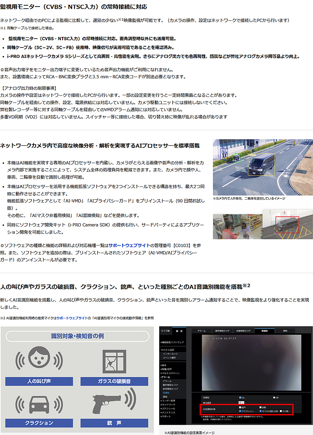Screen dimensions: 313x435
Task: Click the car horn icon above クラクション
Action: 39,405
